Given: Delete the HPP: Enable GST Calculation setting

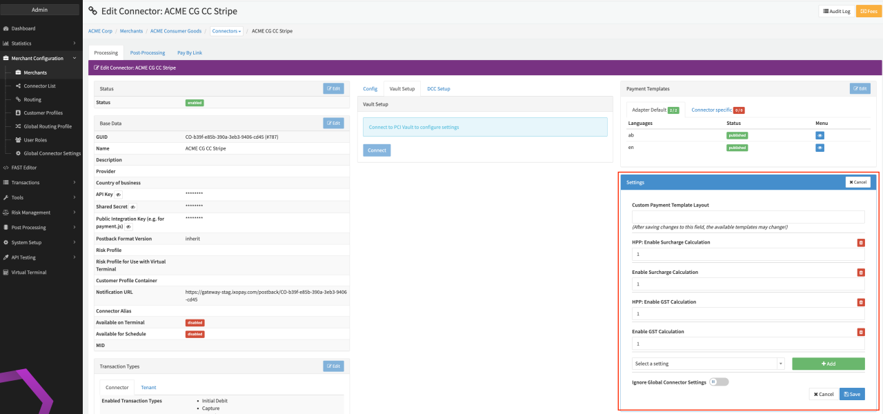Looking at the screenshot, I should pos(860,302).
